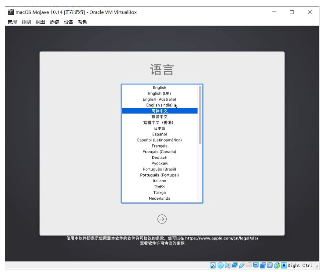Screen dimensions: 325x272
Task: Open the USB devices status icon
Action: [242, 265]
